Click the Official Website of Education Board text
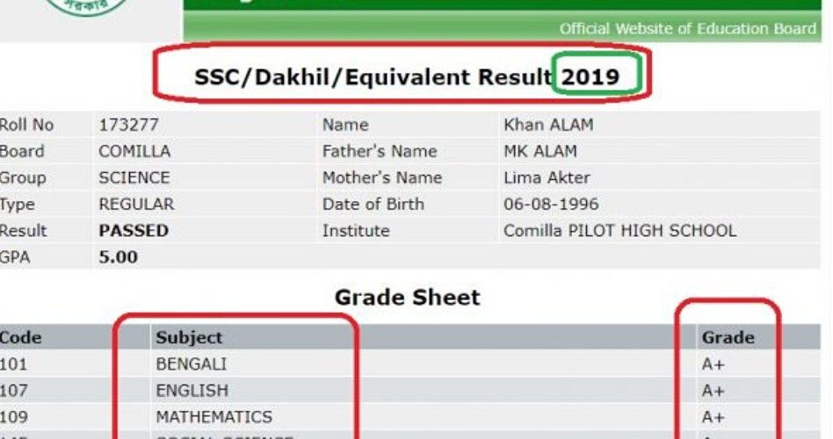 coord(687,29)
